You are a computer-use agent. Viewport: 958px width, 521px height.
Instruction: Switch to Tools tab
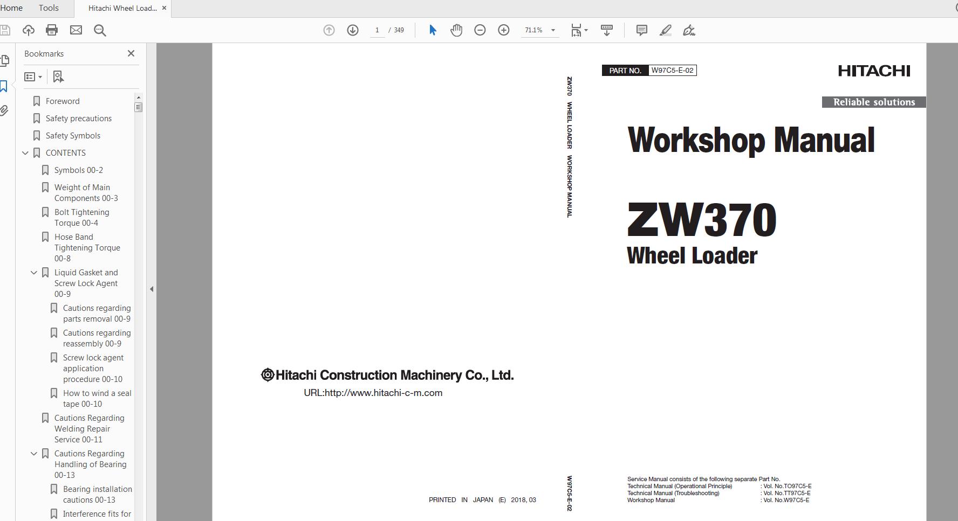(49, 8)
